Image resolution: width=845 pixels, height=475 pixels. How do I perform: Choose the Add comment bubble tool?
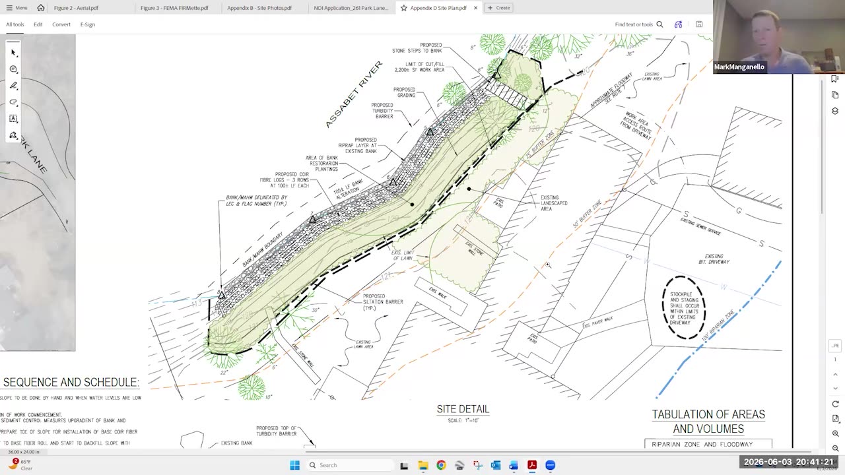pyautogui.click(x=13, y=69)
